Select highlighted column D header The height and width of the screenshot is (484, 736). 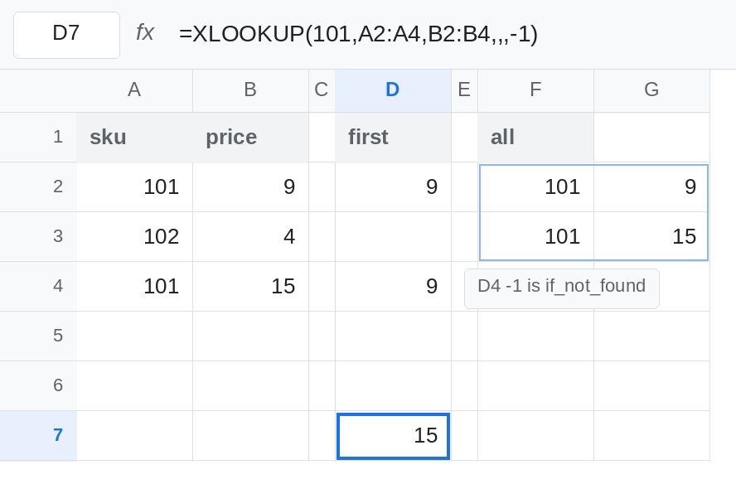(x=393, y=90)
